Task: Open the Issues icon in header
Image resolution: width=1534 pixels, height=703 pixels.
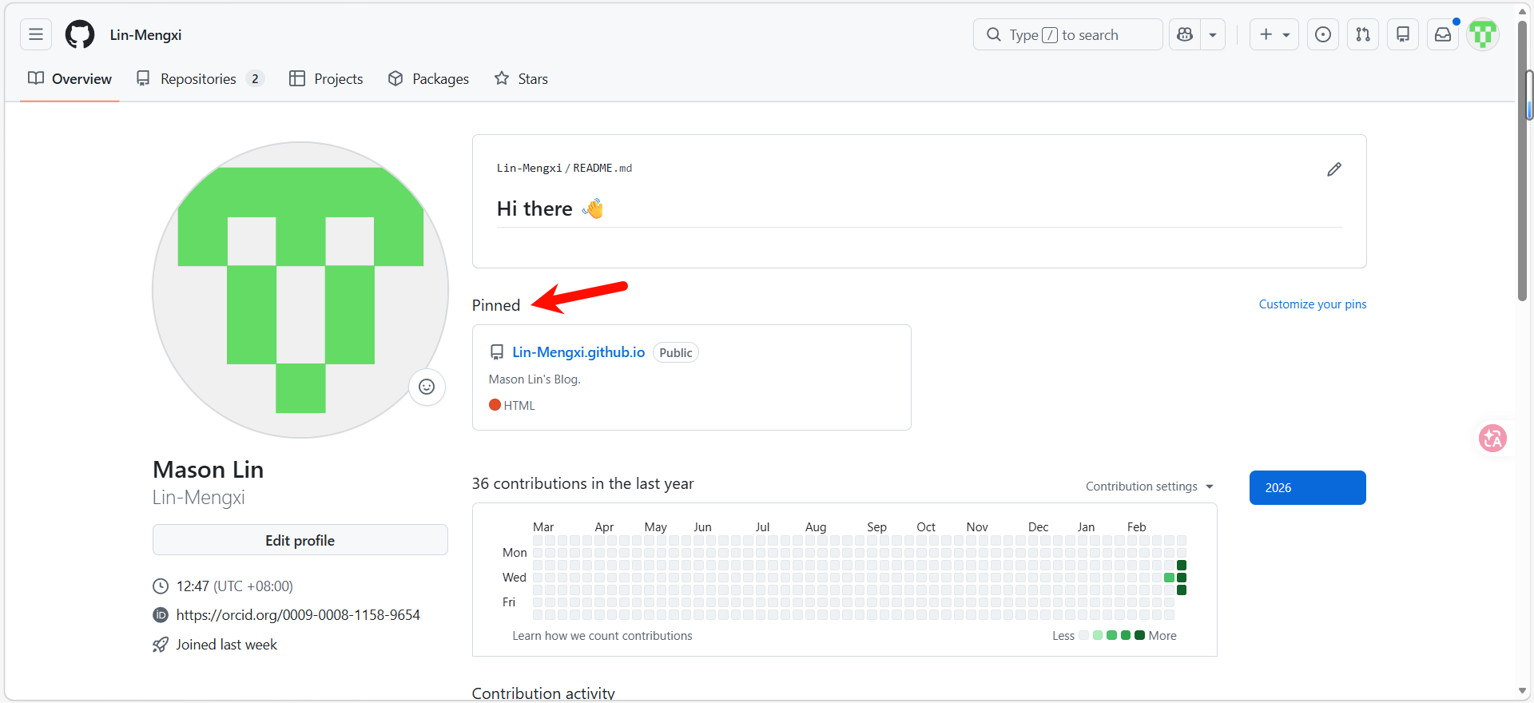Action: point(1323,34)
